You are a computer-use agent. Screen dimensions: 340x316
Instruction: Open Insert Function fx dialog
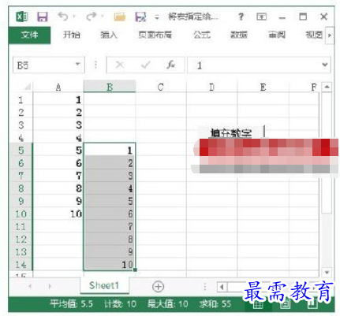pos(171,65)
